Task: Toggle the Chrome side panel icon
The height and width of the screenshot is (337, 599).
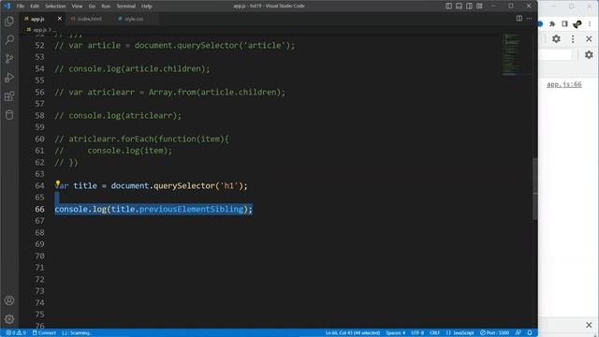Action: 564,23
